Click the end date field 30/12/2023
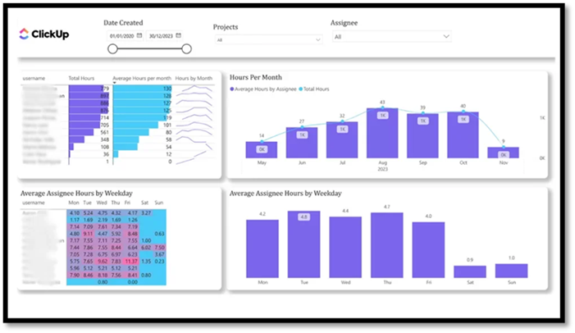This screenshot has height=333, width=575. point(162,36)
